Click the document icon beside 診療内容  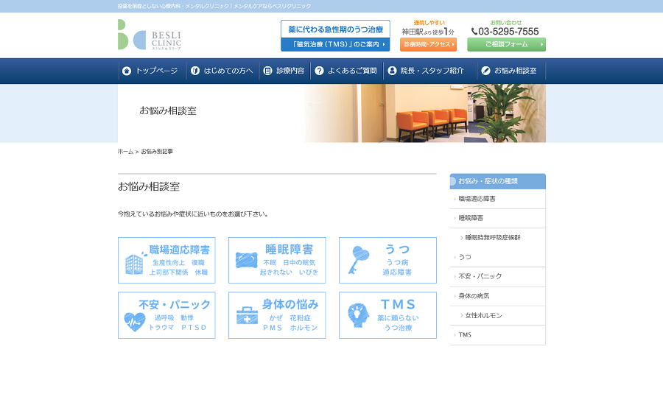click(x=267, y=71)
